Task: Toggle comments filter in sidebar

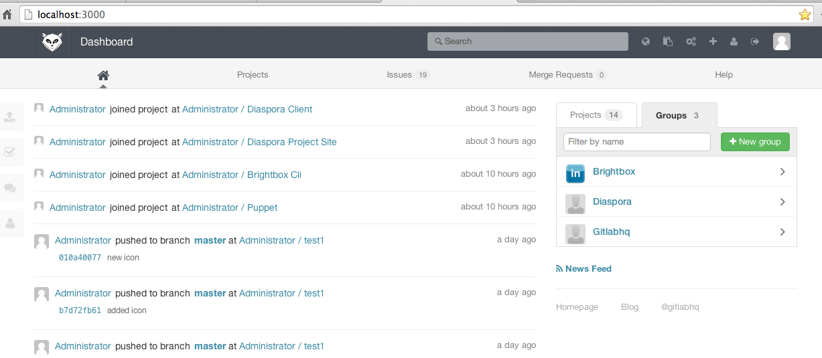Action: 10,188
